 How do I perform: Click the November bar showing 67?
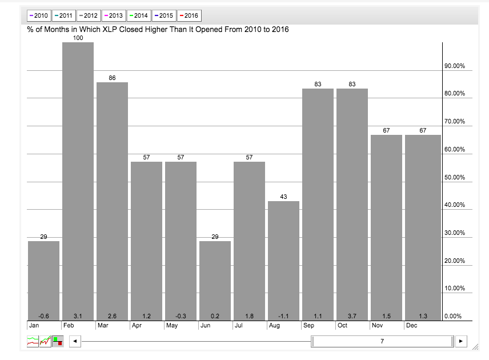(386, 228)
